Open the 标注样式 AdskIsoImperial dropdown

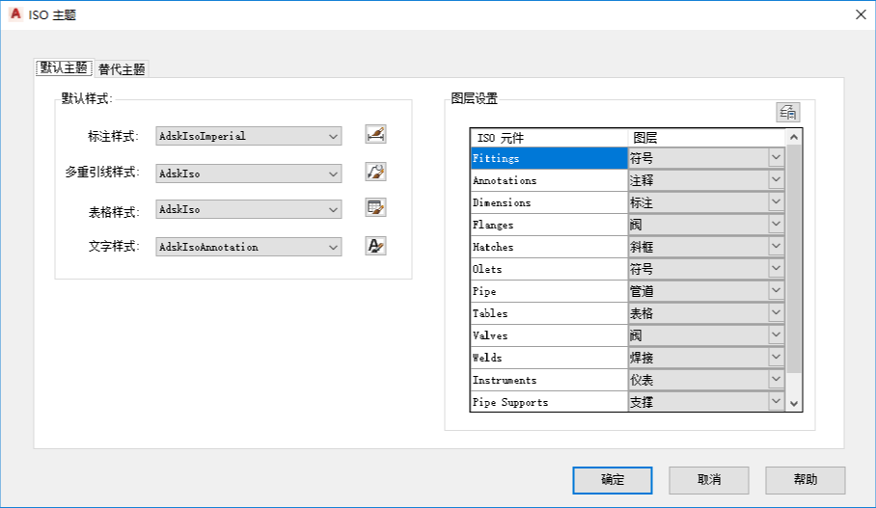334,136
